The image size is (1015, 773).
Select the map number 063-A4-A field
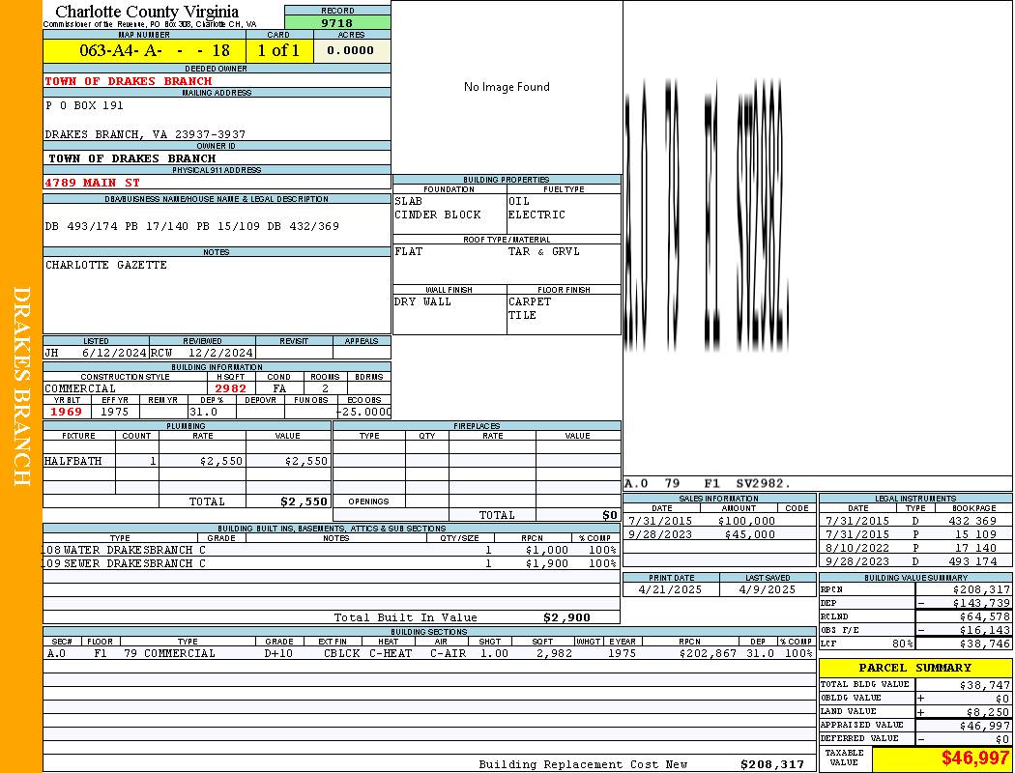[x=144, y=51]
